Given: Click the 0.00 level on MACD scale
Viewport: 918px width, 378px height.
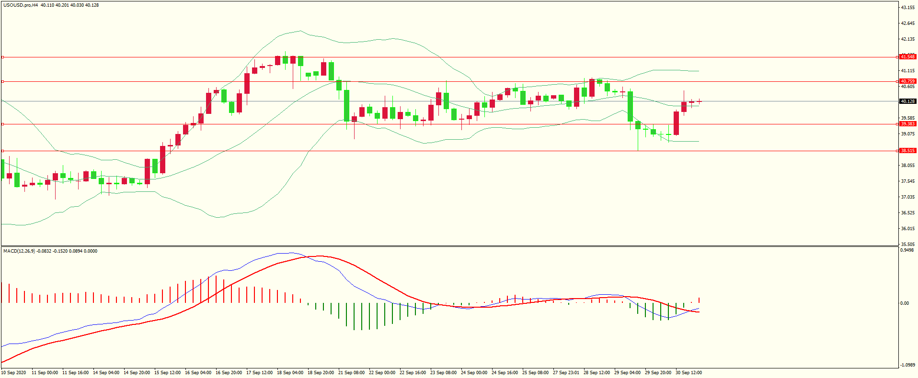Looking at the screenshot, I should [904, 303].
